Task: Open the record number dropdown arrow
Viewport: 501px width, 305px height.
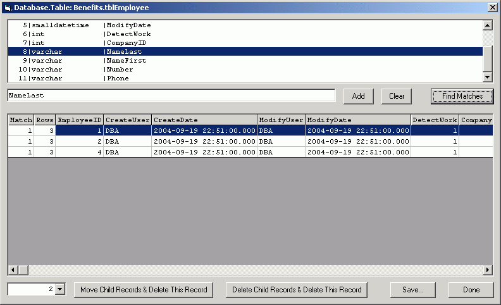Action: tap(61, 289)
